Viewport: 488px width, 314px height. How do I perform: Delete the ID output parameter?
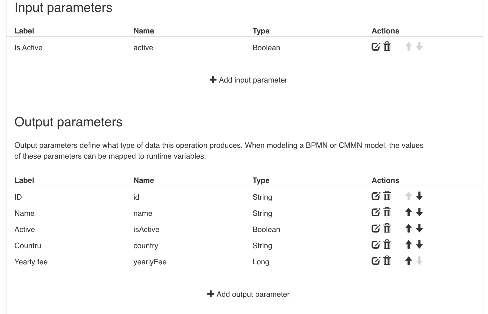point(387,196)
